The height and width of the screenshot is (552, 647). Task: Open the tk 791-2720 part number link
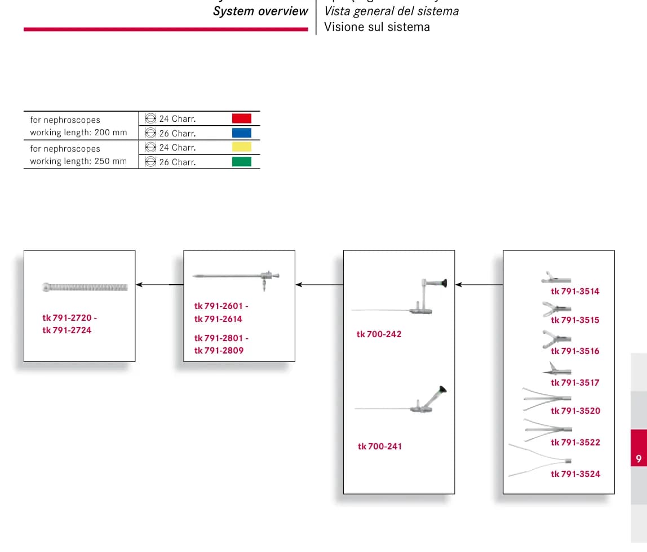tap(69, 318)
